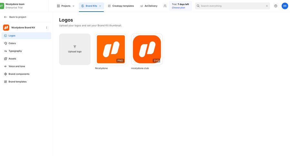This screenshot has height=156, width=290.
Task: Click the Choose plan link
Action: pos(179,8)
